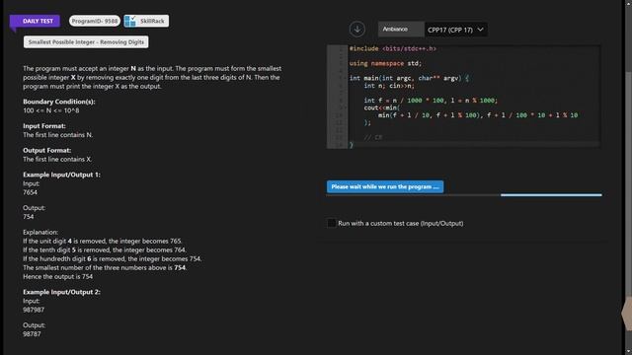Click the 'int main(int argc, char** argv)' line
Image resolution: width=632 pixels, height=355 pixels.
[x=409, y=78]
